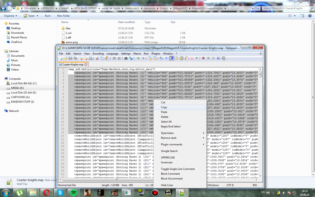This screenshot has width=315, height=197.
Task: Click the Undo arrow in toolbar
Action: coord(114,58)
